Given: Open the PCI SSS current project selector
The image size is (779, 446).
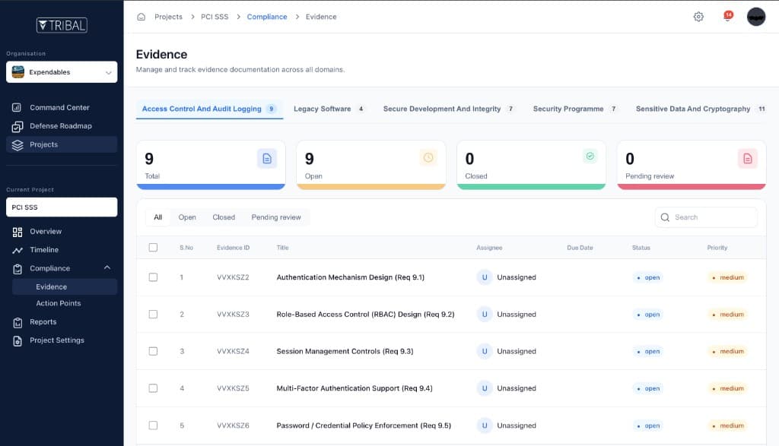Looking at the screenshot, I should [x=62, y=207].
